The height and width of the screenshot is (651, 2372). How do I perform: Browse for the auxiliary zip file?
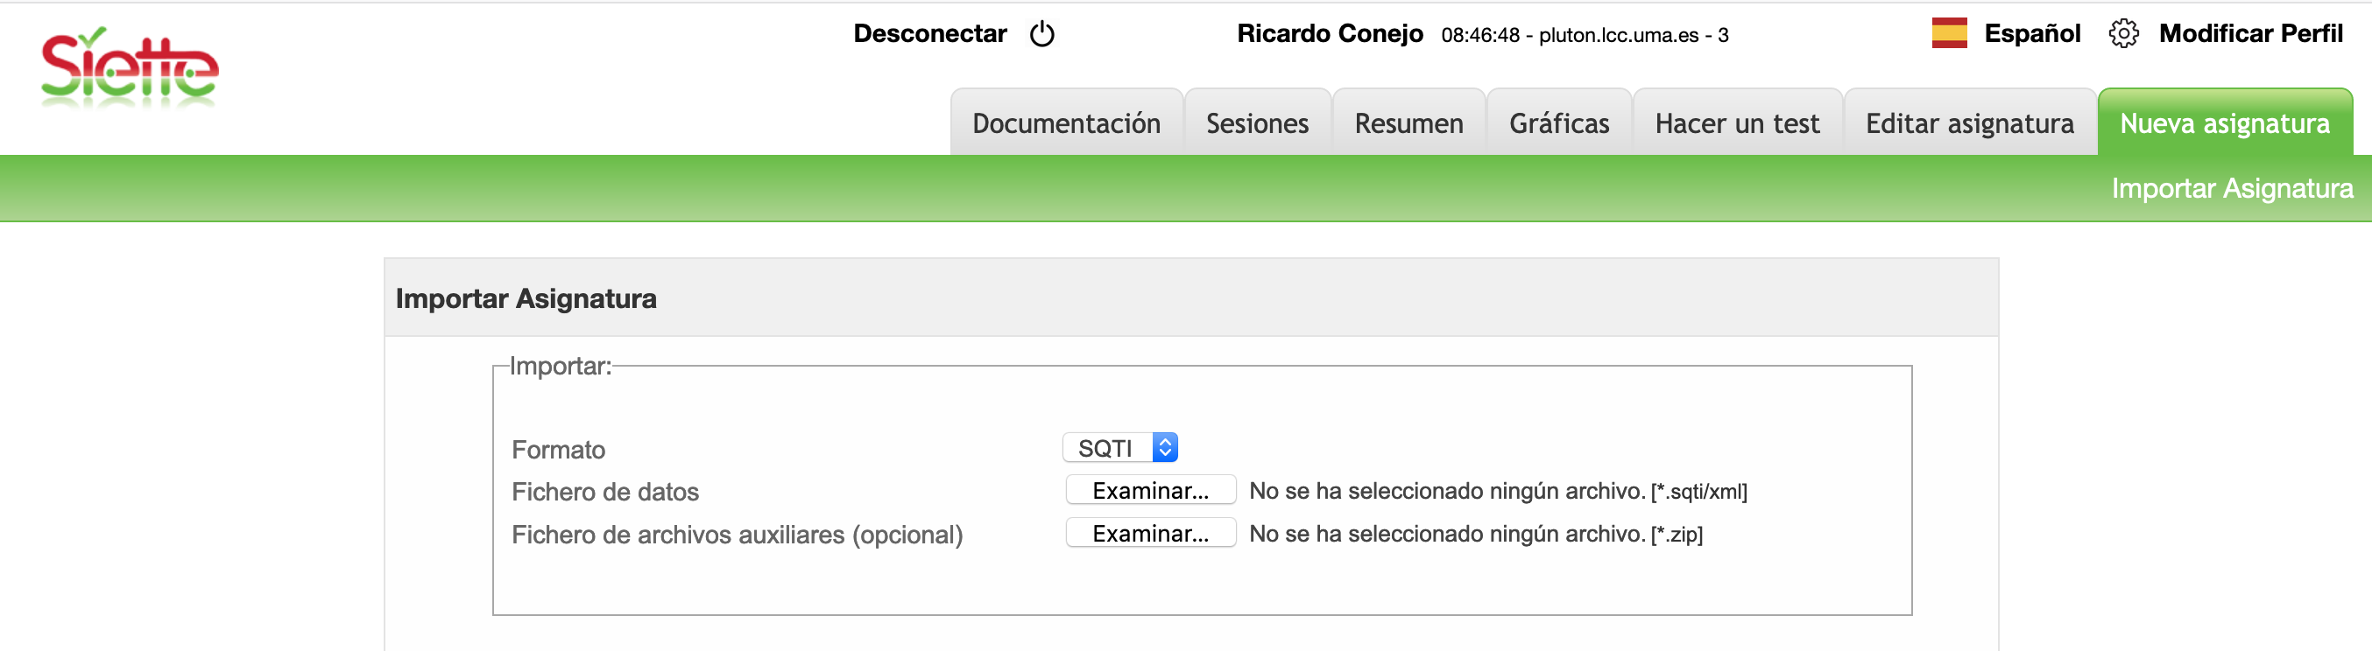coord(1149,533)
